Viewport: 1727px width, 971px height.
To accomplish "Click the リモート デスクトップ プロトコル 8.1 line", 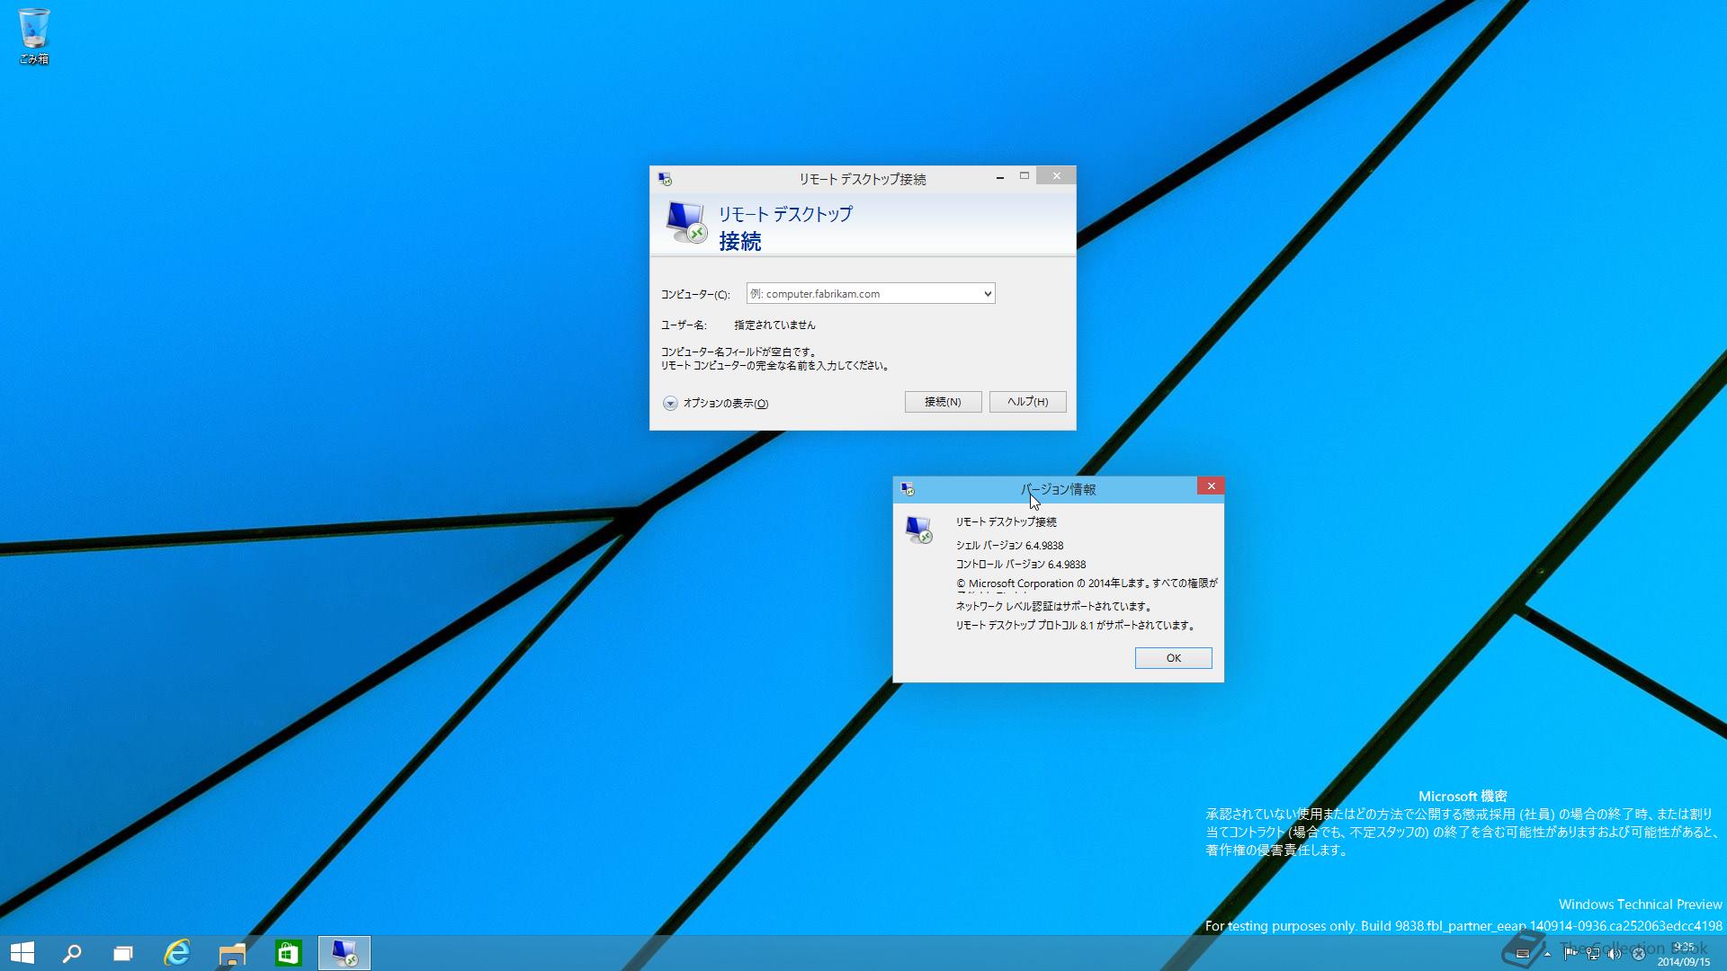I will pos(1076,626).
